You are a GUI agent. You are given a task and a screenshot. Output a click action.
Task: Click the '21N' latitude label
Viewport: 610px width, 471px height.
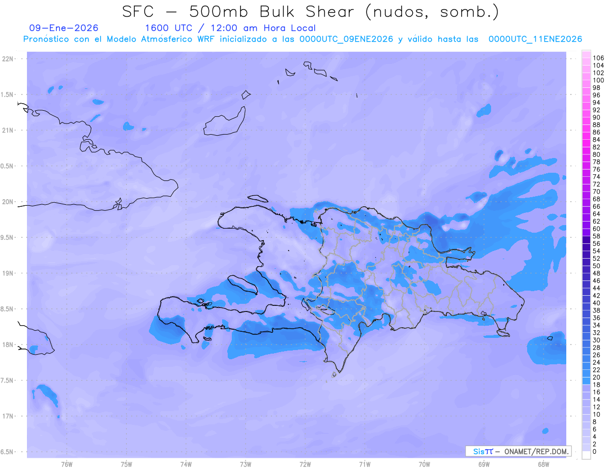pos(8,130)
